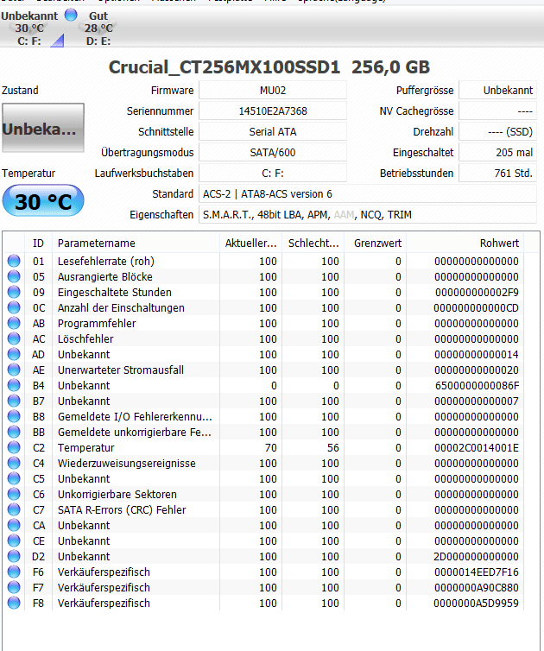The image size is (544, 651).
Task: Click the NV Cachegrösse field showing ----
Action: point(498,111)
